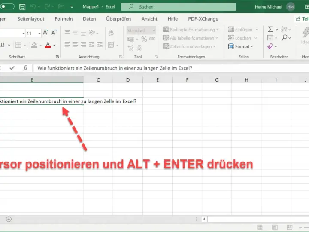Screen dimensions: 309x232
Task: Add a new sheet with plus button
Action: coord(9,219)
